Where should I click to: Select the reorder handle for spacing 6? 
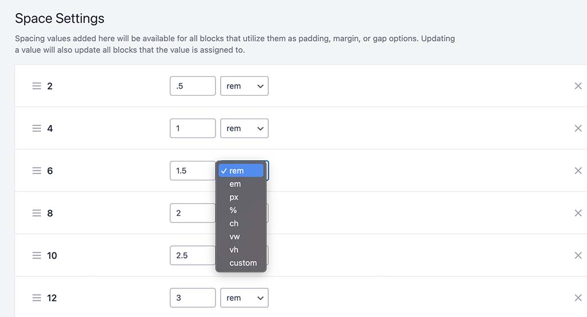pos(37,171)
